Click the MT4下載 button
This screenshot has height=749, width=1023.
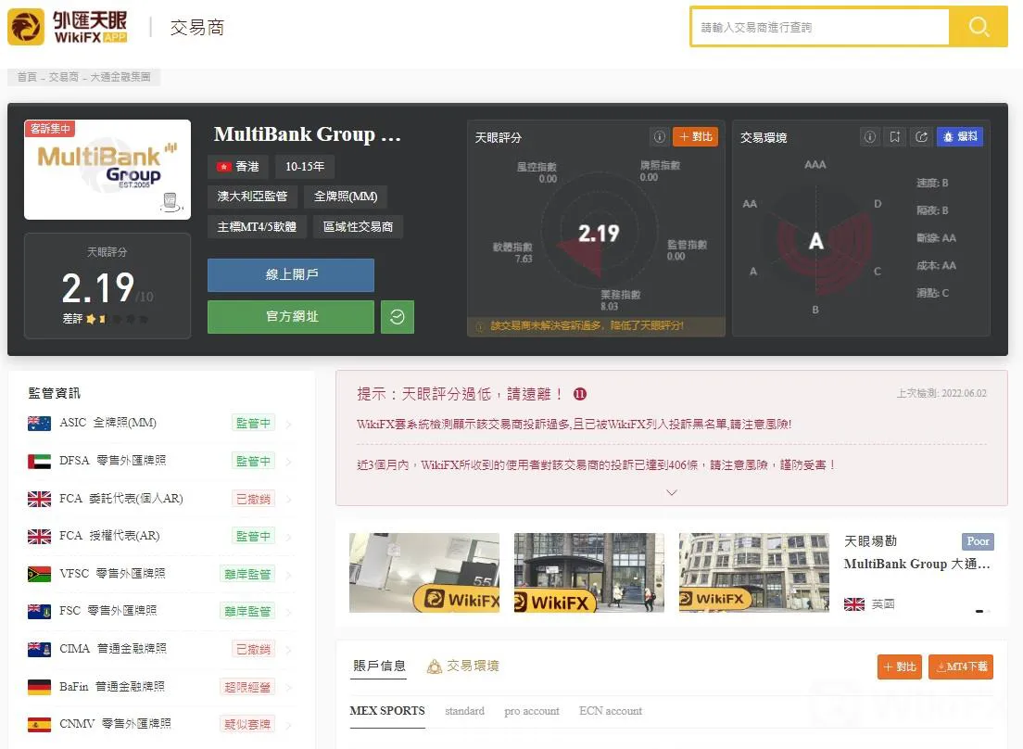961,666
